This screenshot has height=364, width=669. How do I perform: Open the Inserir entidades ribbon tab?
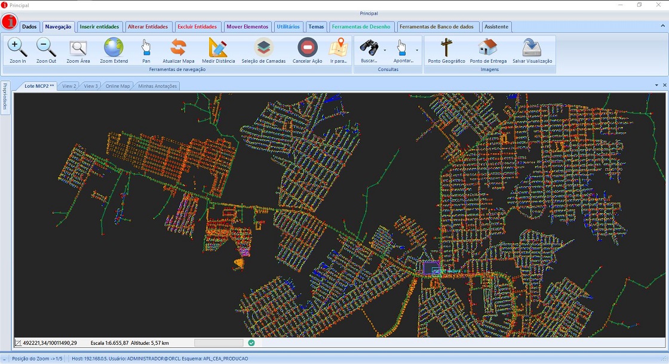tap(100, 27)
